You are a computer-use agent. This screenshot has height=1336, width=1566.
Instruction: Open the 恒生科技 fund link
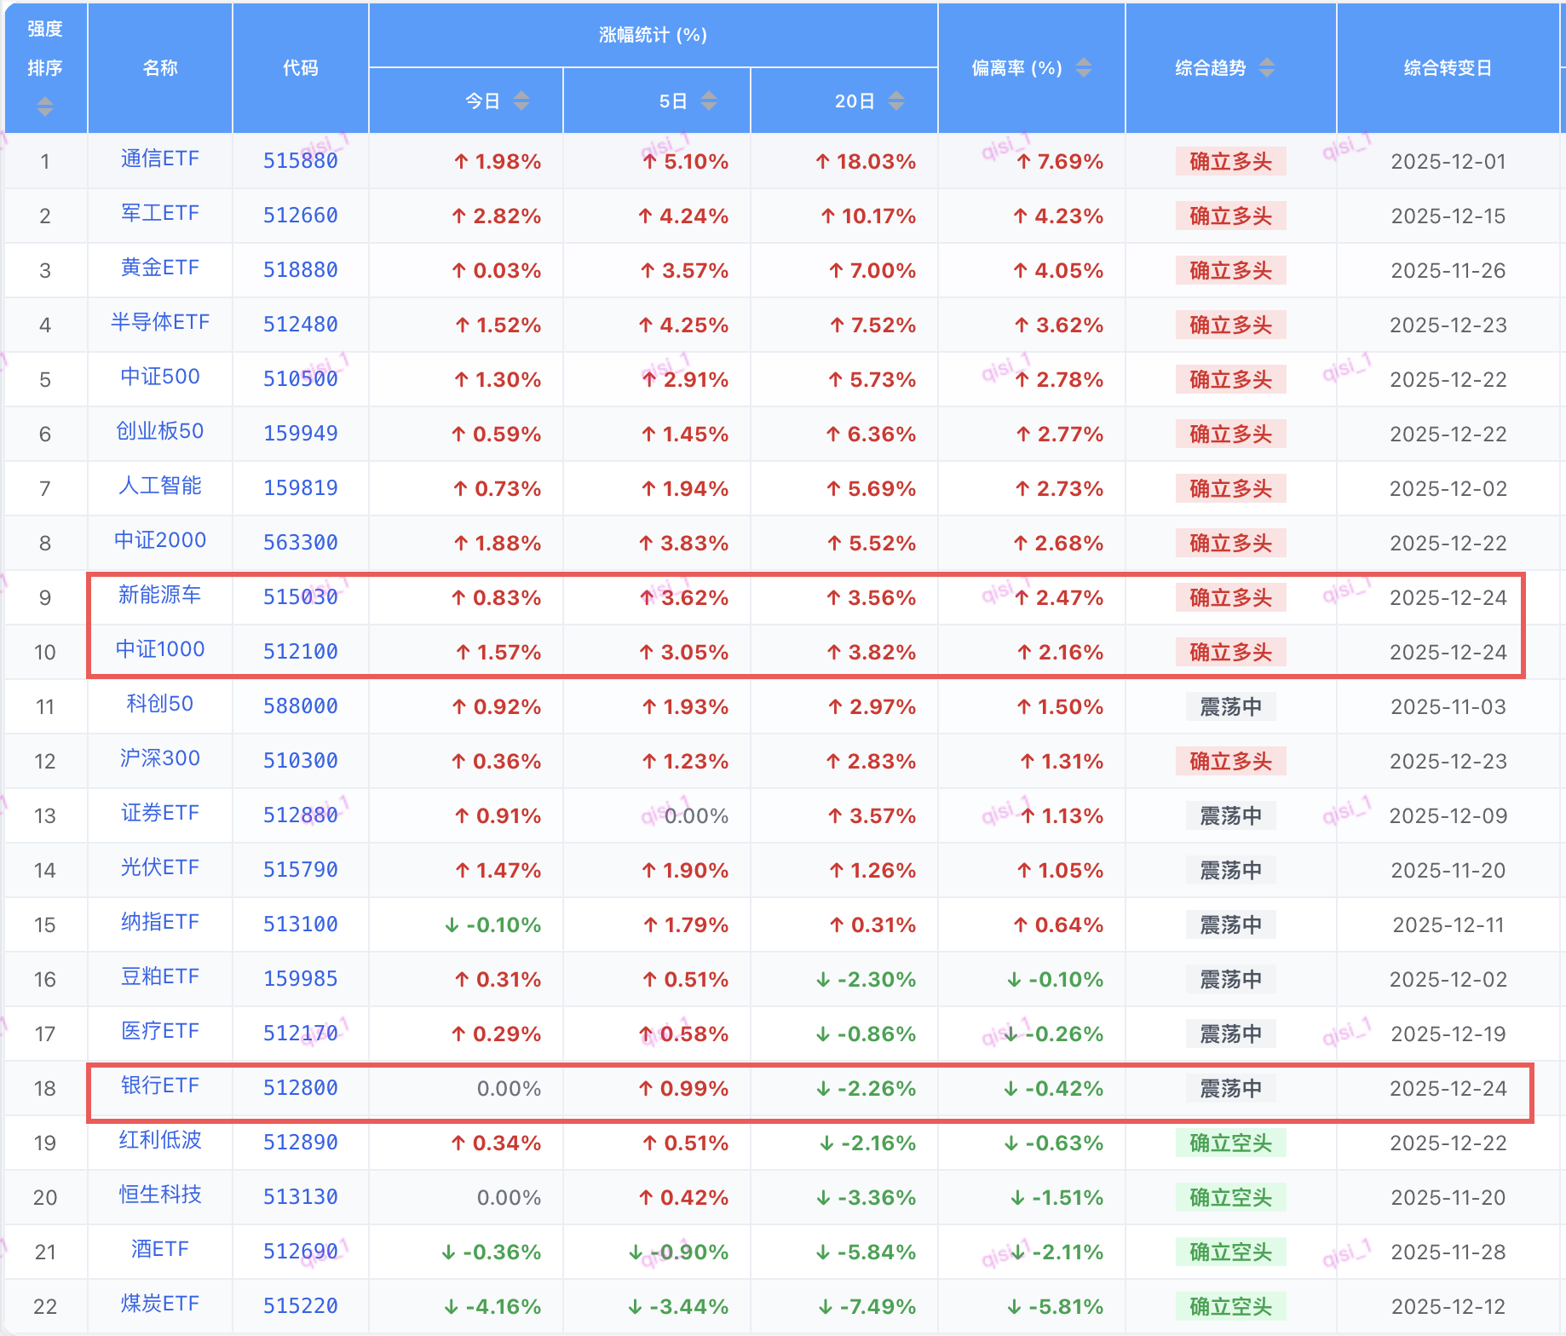pos(160,1195)
